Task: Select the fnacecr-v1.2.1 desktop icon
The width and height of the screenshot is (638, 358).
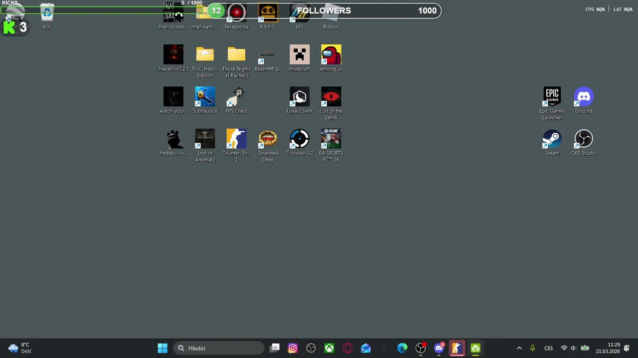Action: pos(173,58)
